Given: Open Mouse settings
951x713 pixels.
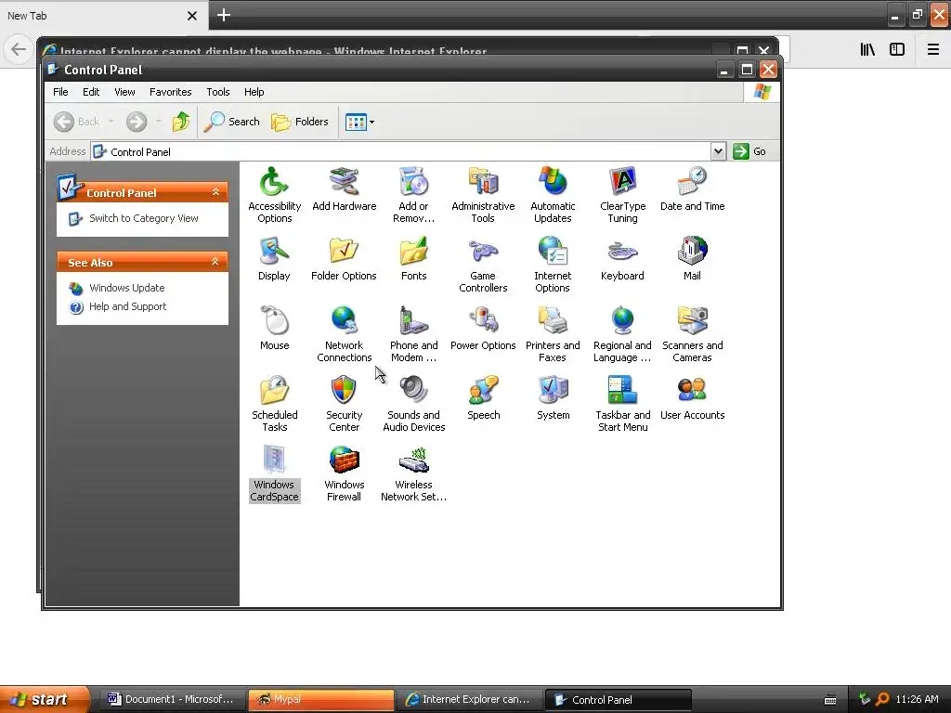Looking at the screenshot, I should [274, 329].
